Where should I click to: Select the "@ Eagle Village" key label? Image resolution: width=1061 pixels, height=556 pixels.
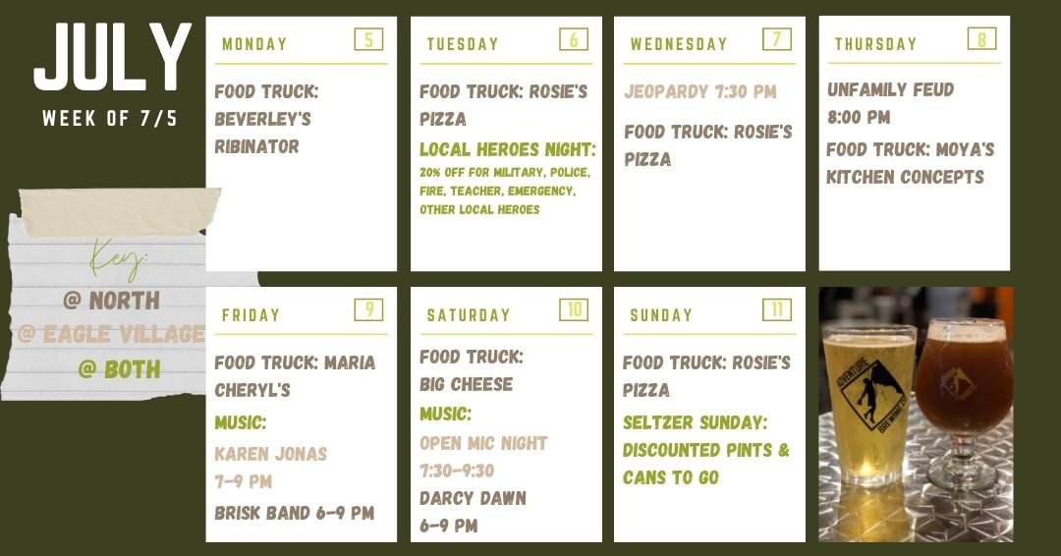pyautogui.click(x=111, y=335)
